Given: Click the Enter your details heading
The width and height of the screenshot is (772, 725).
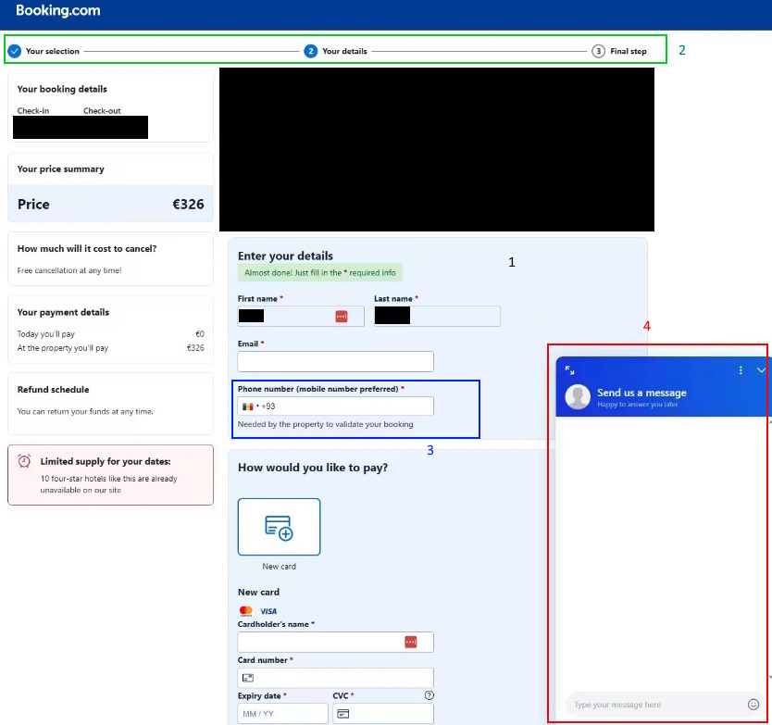Looking at the screenshot, I should click(285, 256).
